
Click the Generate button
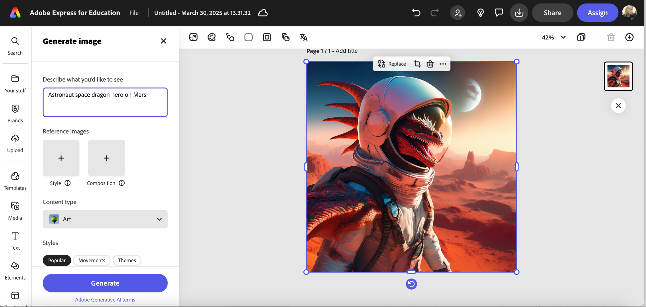[105, 283]
